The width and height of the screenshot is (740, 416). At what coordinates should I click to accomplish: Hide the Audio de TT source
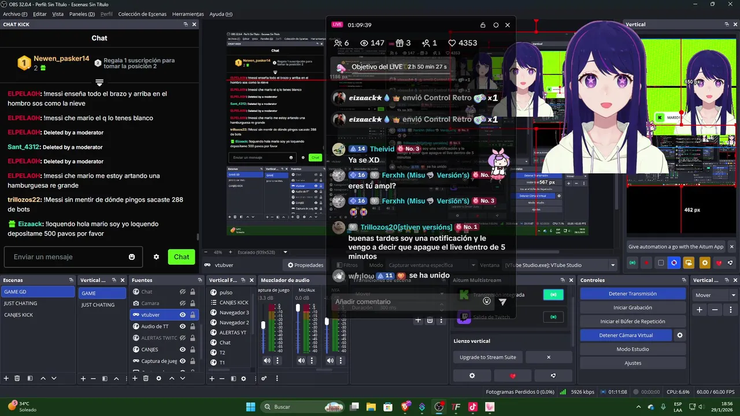pos(182,326)
